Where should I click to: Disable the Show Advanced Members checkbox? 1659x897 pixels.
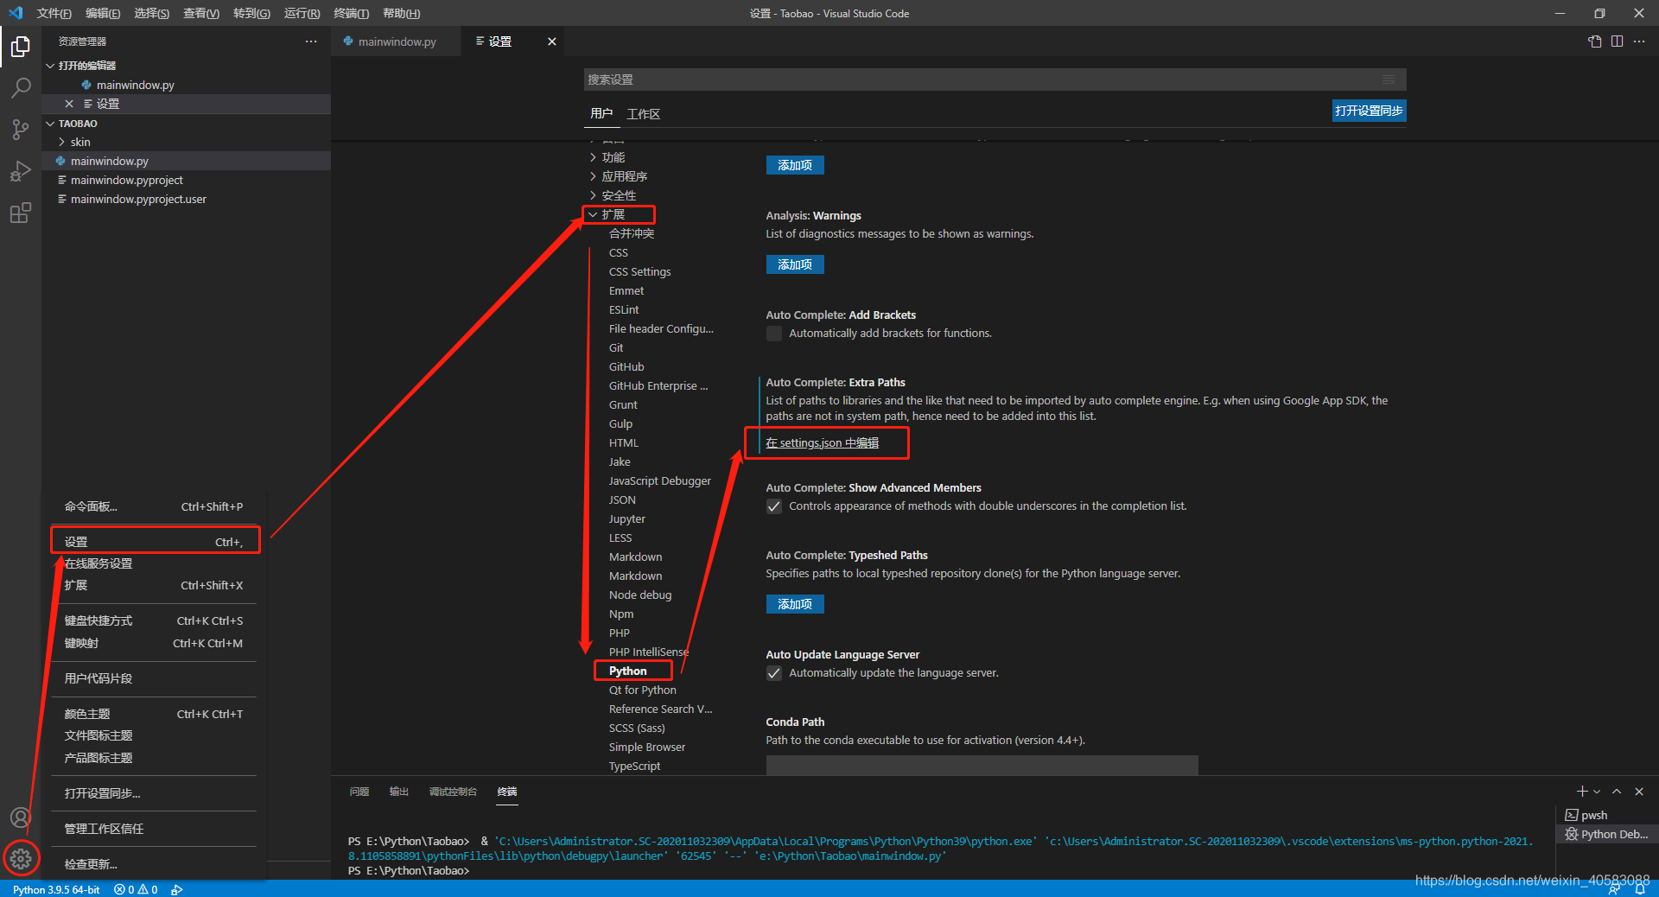click(773, 506)
